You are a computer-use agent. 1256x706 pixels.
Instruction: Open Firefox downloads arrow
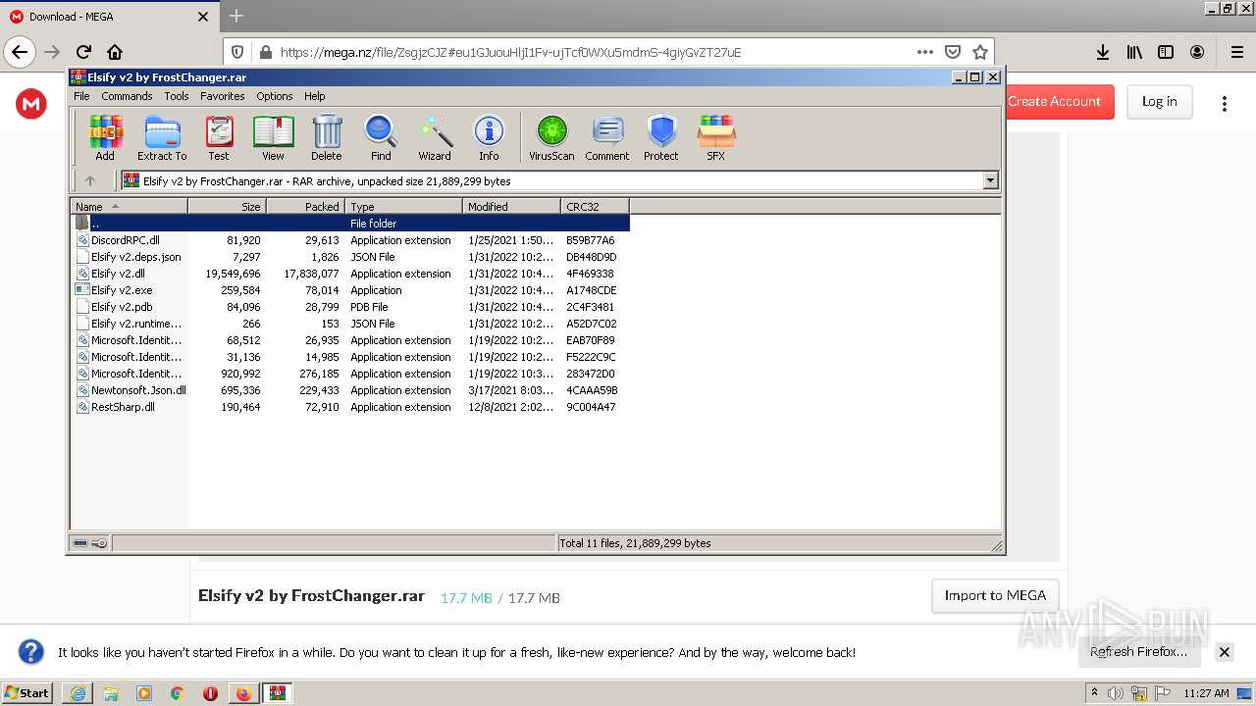(1103, 52)
